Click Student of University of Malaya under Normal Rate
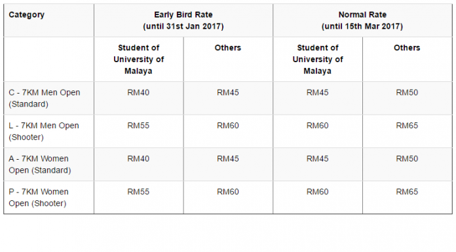This screenshot has width=456, height=252. pos(318,60)
